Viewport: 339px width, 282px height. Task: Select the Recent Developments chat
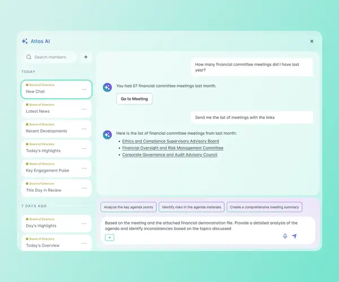(x=56, y=129)
